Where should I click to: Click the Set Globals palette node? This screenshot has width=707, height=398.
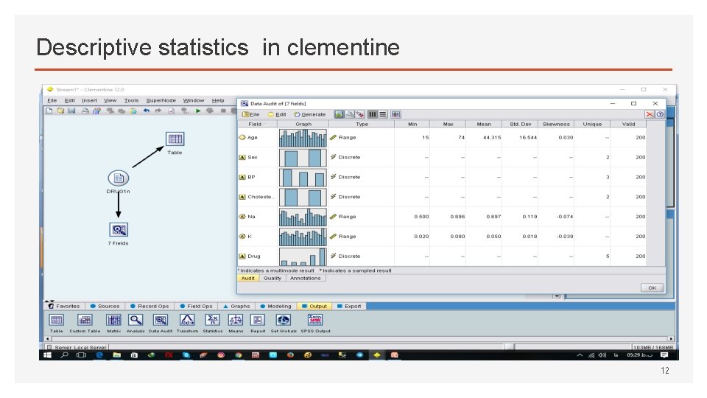pyautogui.click(x=283, y=320)
